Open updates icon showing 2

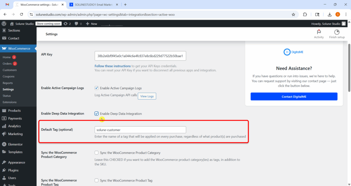click(67, 24)
